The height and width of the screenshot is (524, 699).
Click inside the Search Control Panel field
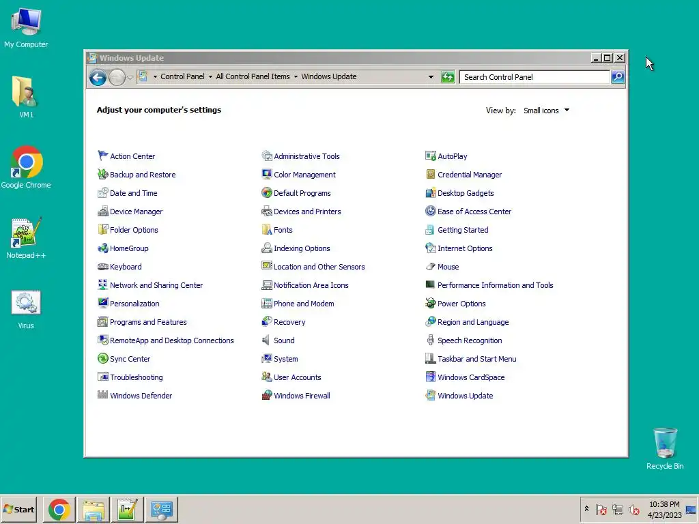point(535,77)
